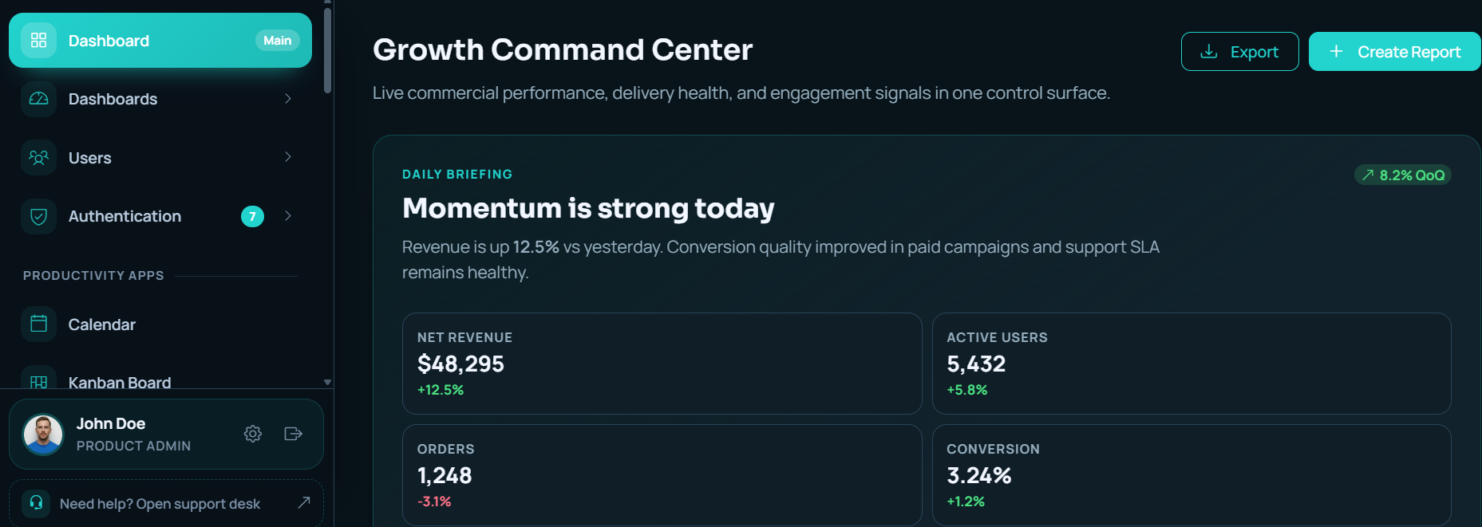Viewport: 1482px width, 527px height.
Task: Open the Calendar menu item
Action: tap(102, 324)
